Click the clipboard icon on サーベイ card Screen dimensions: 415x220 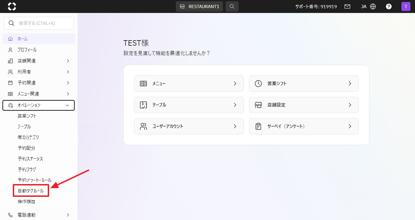click(258, 126)
